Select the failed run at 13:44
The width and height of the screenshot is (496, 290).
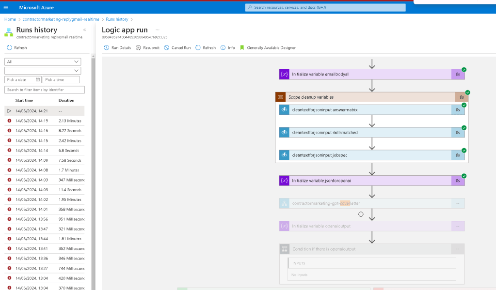[x=44, y=239]
